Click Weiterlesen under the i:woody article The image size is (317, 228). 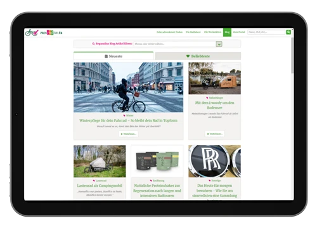tap(214, 134)
